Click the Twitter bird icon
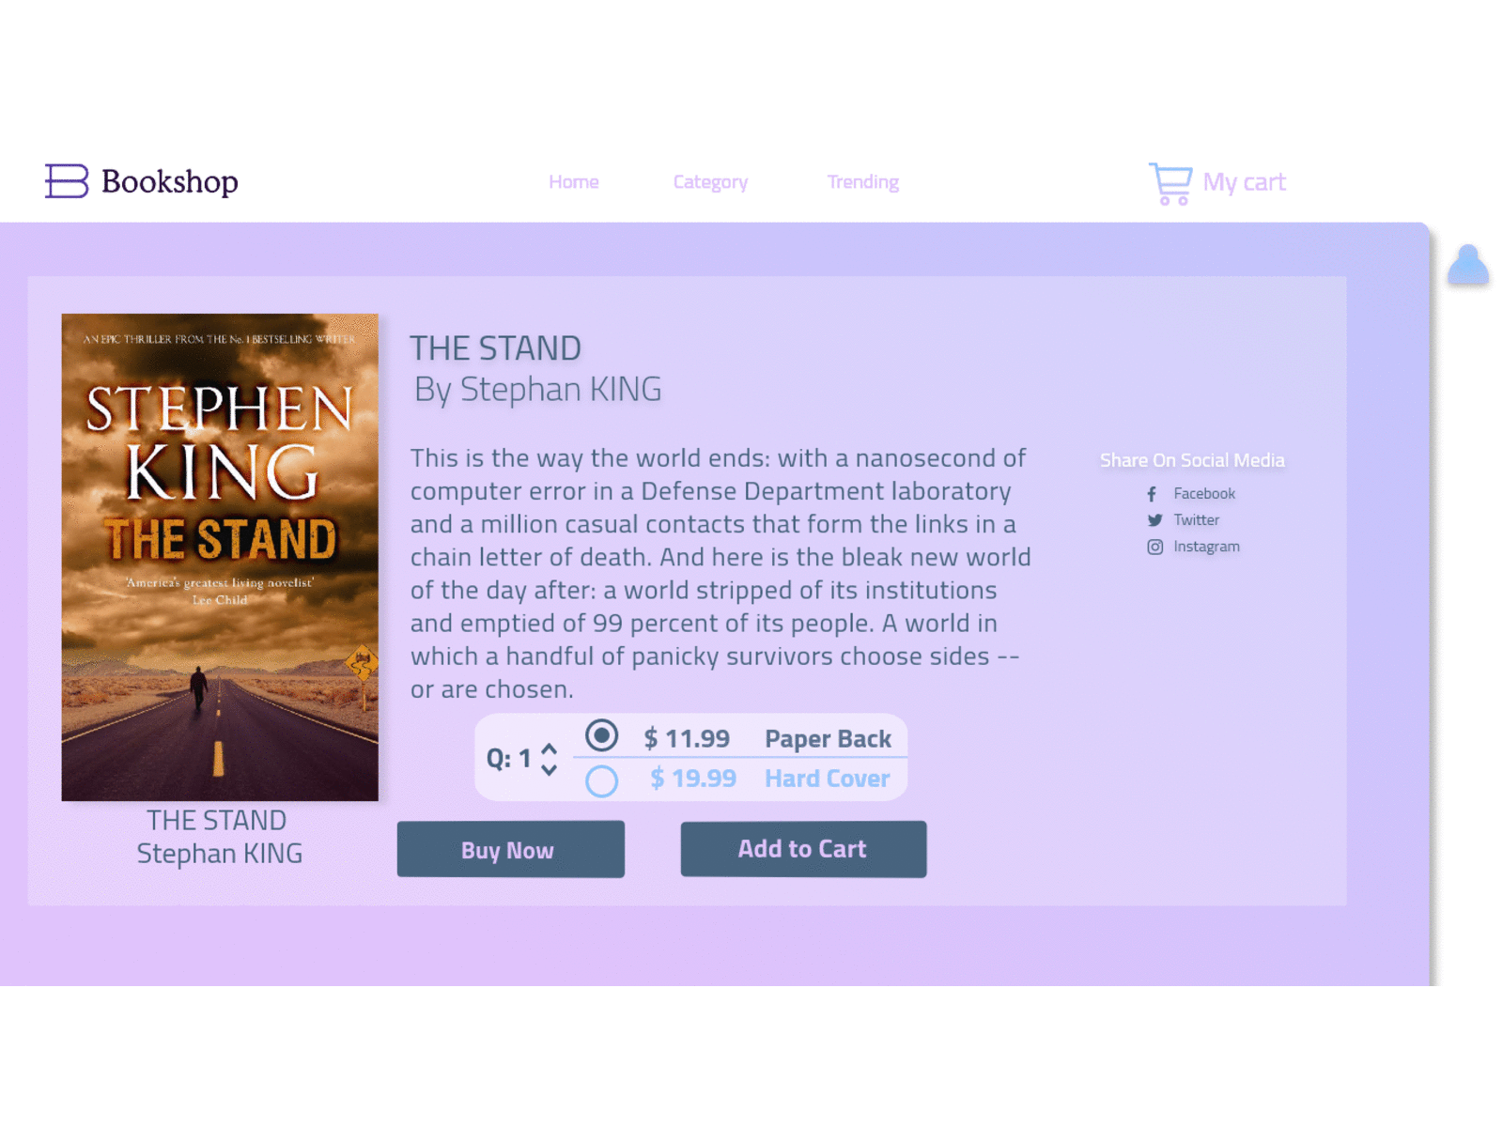This screenshot has height=1127, width=1503. 1154,520
